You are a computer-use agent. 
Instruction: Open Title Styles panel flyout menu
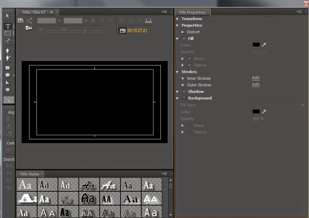[164, 174]
